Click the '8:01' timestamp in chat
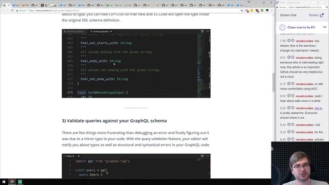Image resolution: width=329 pixels, height=185 pixels. click(283, 58)
